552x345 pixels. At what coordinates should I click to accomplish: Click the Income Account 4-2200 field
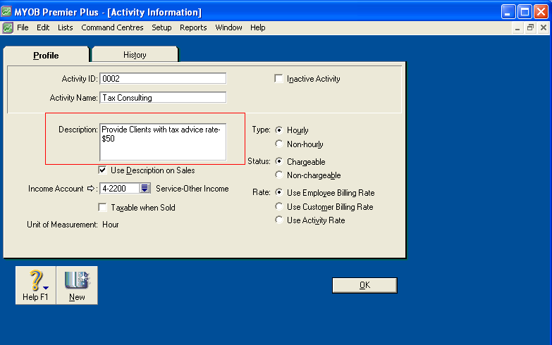click(120, 189)
